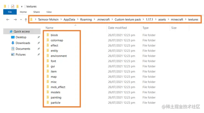
Task: Click the Pictures icon in sidebar
Action: (13, 54)
